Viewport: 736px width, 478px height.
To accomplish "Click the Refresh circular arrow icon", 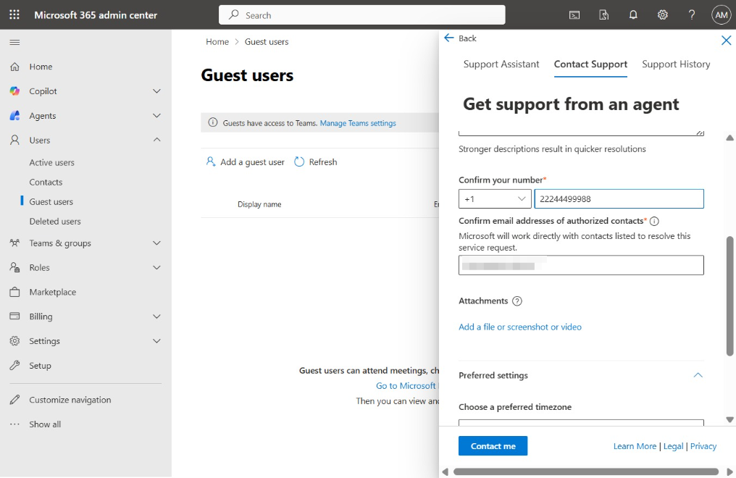I will 299,162.
